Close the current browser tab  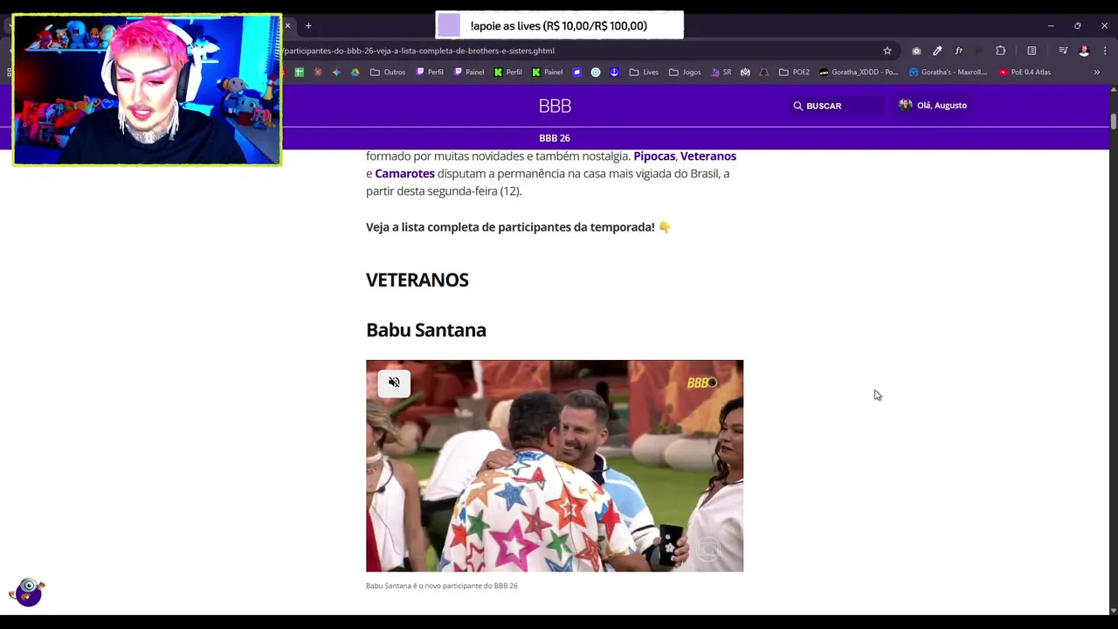[x=287, y=25]
